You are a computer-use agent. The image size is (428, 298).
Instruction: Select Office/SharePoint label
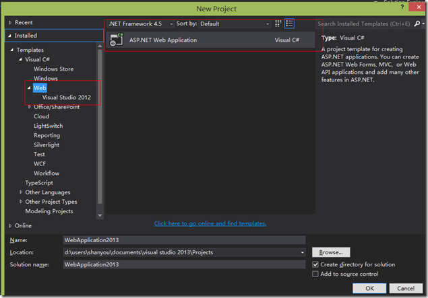[x=57, y=107]
